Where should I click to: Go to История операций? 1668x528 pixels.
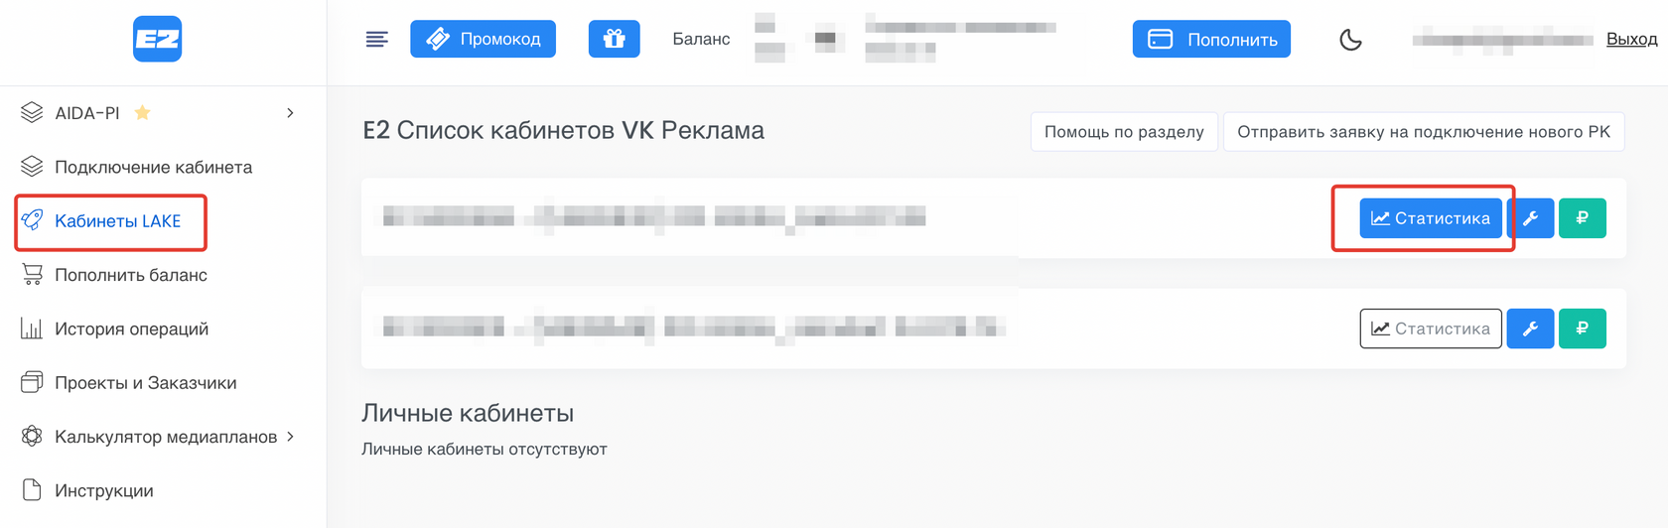131,329
